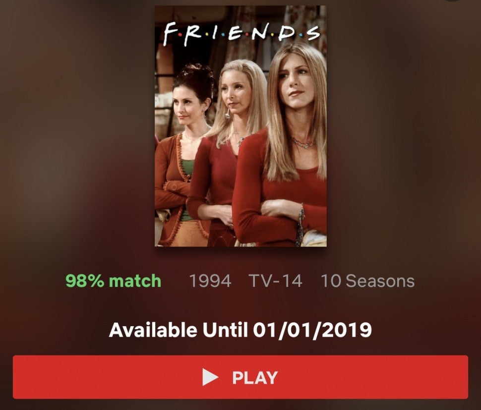Tap the PLAY label text
Image resolution: width=481 pixels, height=410 pixels.
click(255, 377)
